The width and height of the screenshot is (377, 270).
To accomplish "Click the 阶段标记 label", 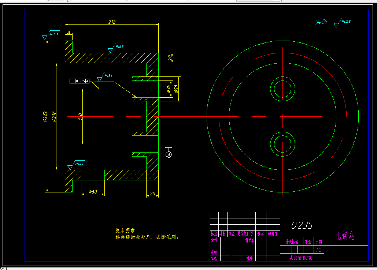I will [x=292, y=242].
